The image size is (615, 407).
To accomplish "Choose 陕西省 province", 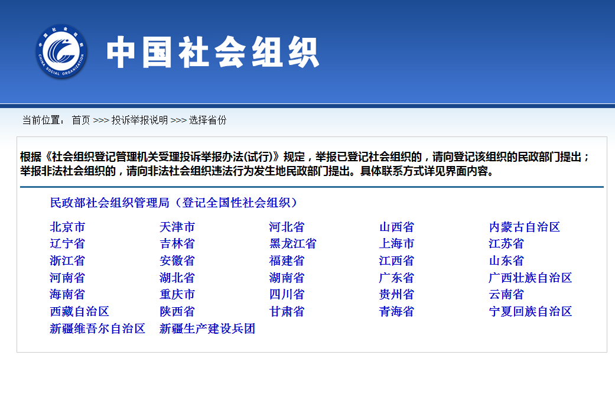I will (x=177, y=311).
